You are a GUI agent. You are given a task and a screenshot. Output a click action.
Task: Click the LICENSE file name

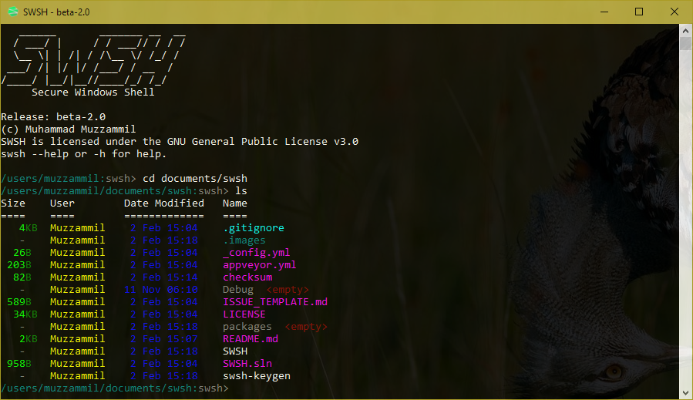(x=244, y=314)
